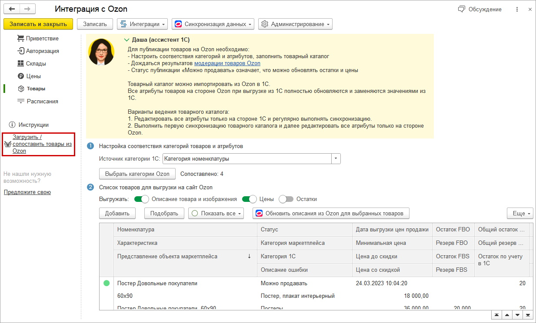This screenshot has width=536, height=323.
Task: Go back with the left arrow
Action: pyautogui.click(x=12, y=9)
